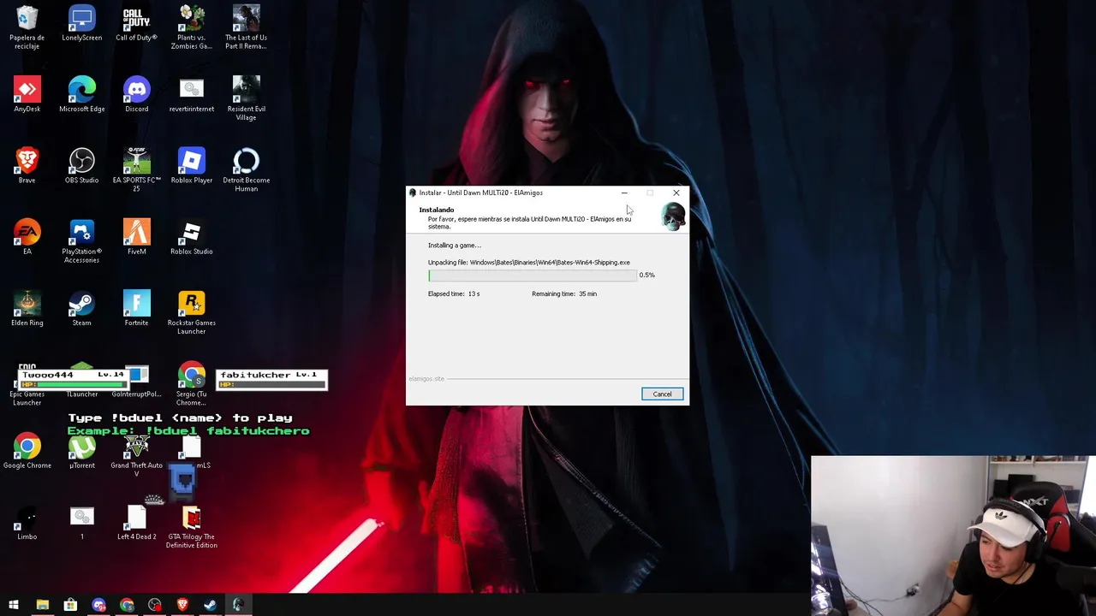This screenshot has height=616, width=1096.
Task: Select the OBS Studio desktop icon
Action: 82,166
